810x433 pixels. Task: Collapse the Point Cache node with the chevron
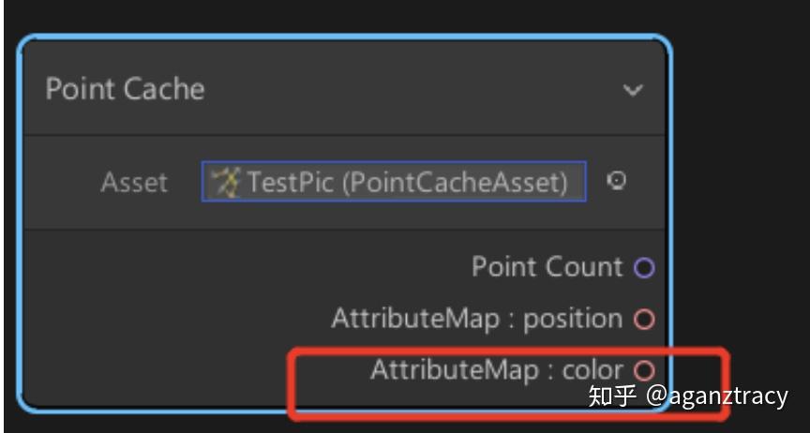pos(634,91)
